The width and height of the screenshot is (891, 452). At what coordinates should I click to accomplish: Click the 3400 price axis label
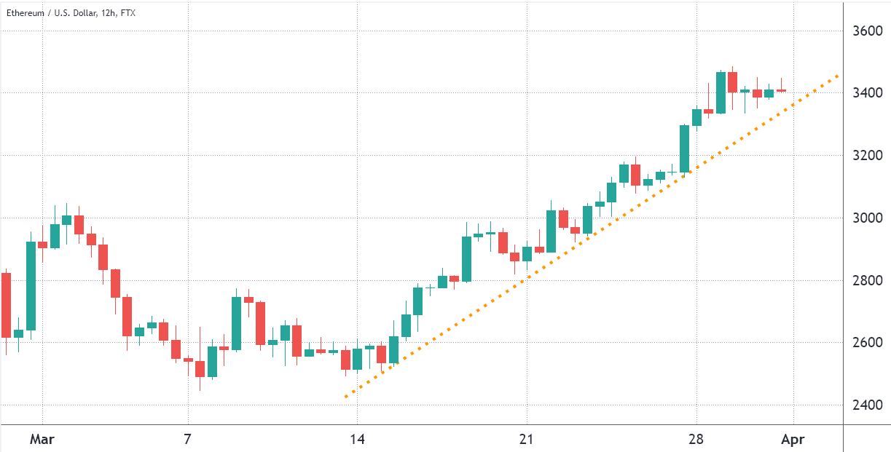tap(867, 93)
